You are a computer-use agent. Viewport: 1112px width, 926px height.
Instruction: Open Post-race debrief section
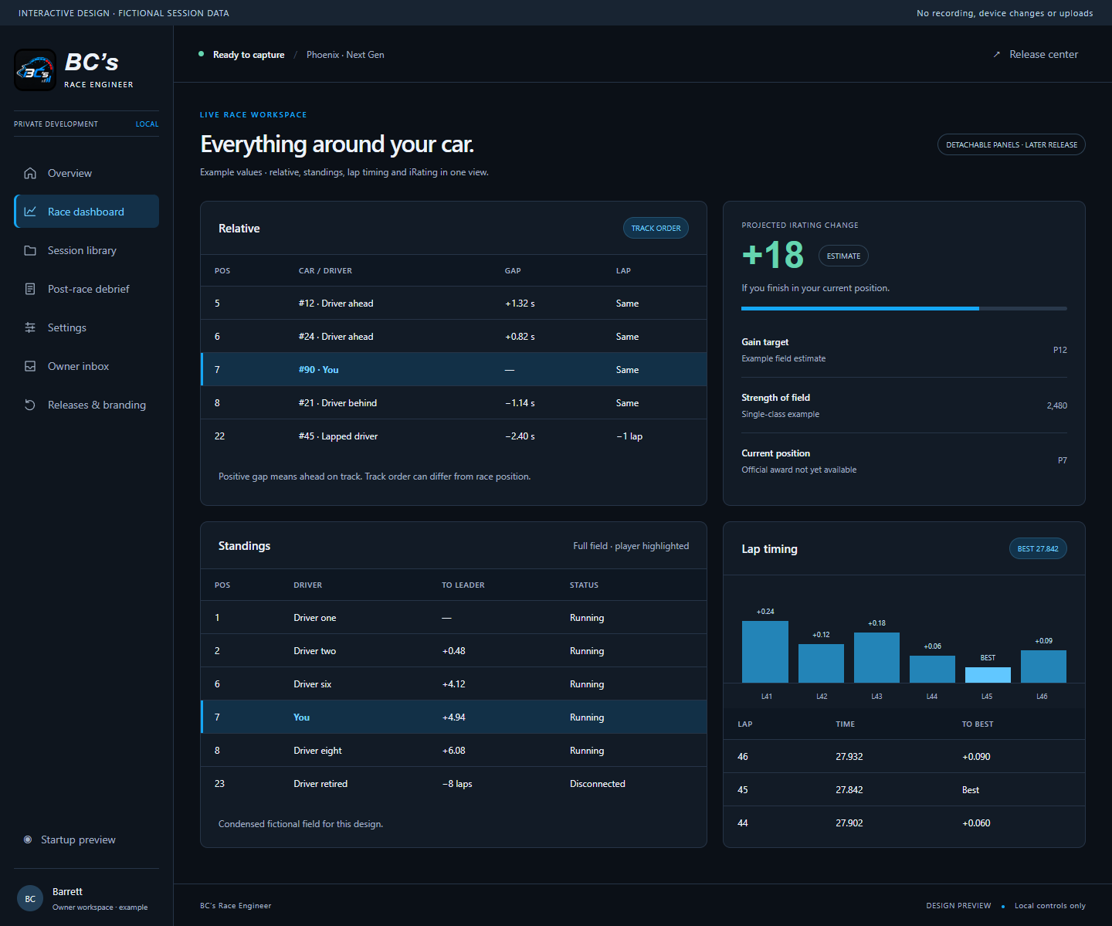point(86,289)
